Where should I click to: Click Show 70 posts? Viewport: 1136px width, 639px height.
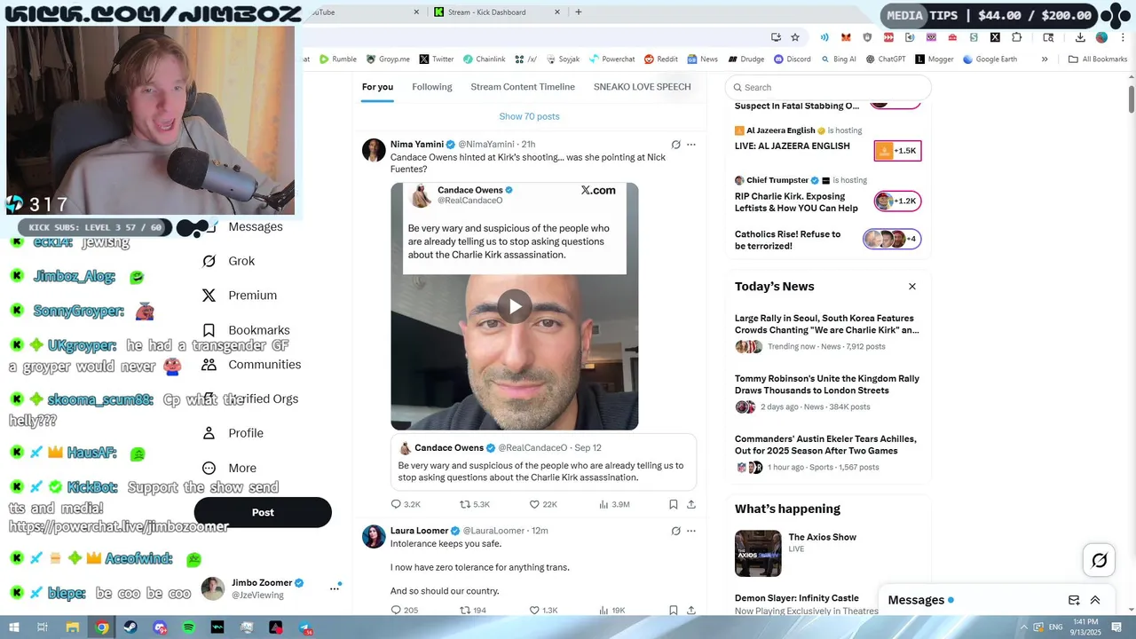[529, 116]
